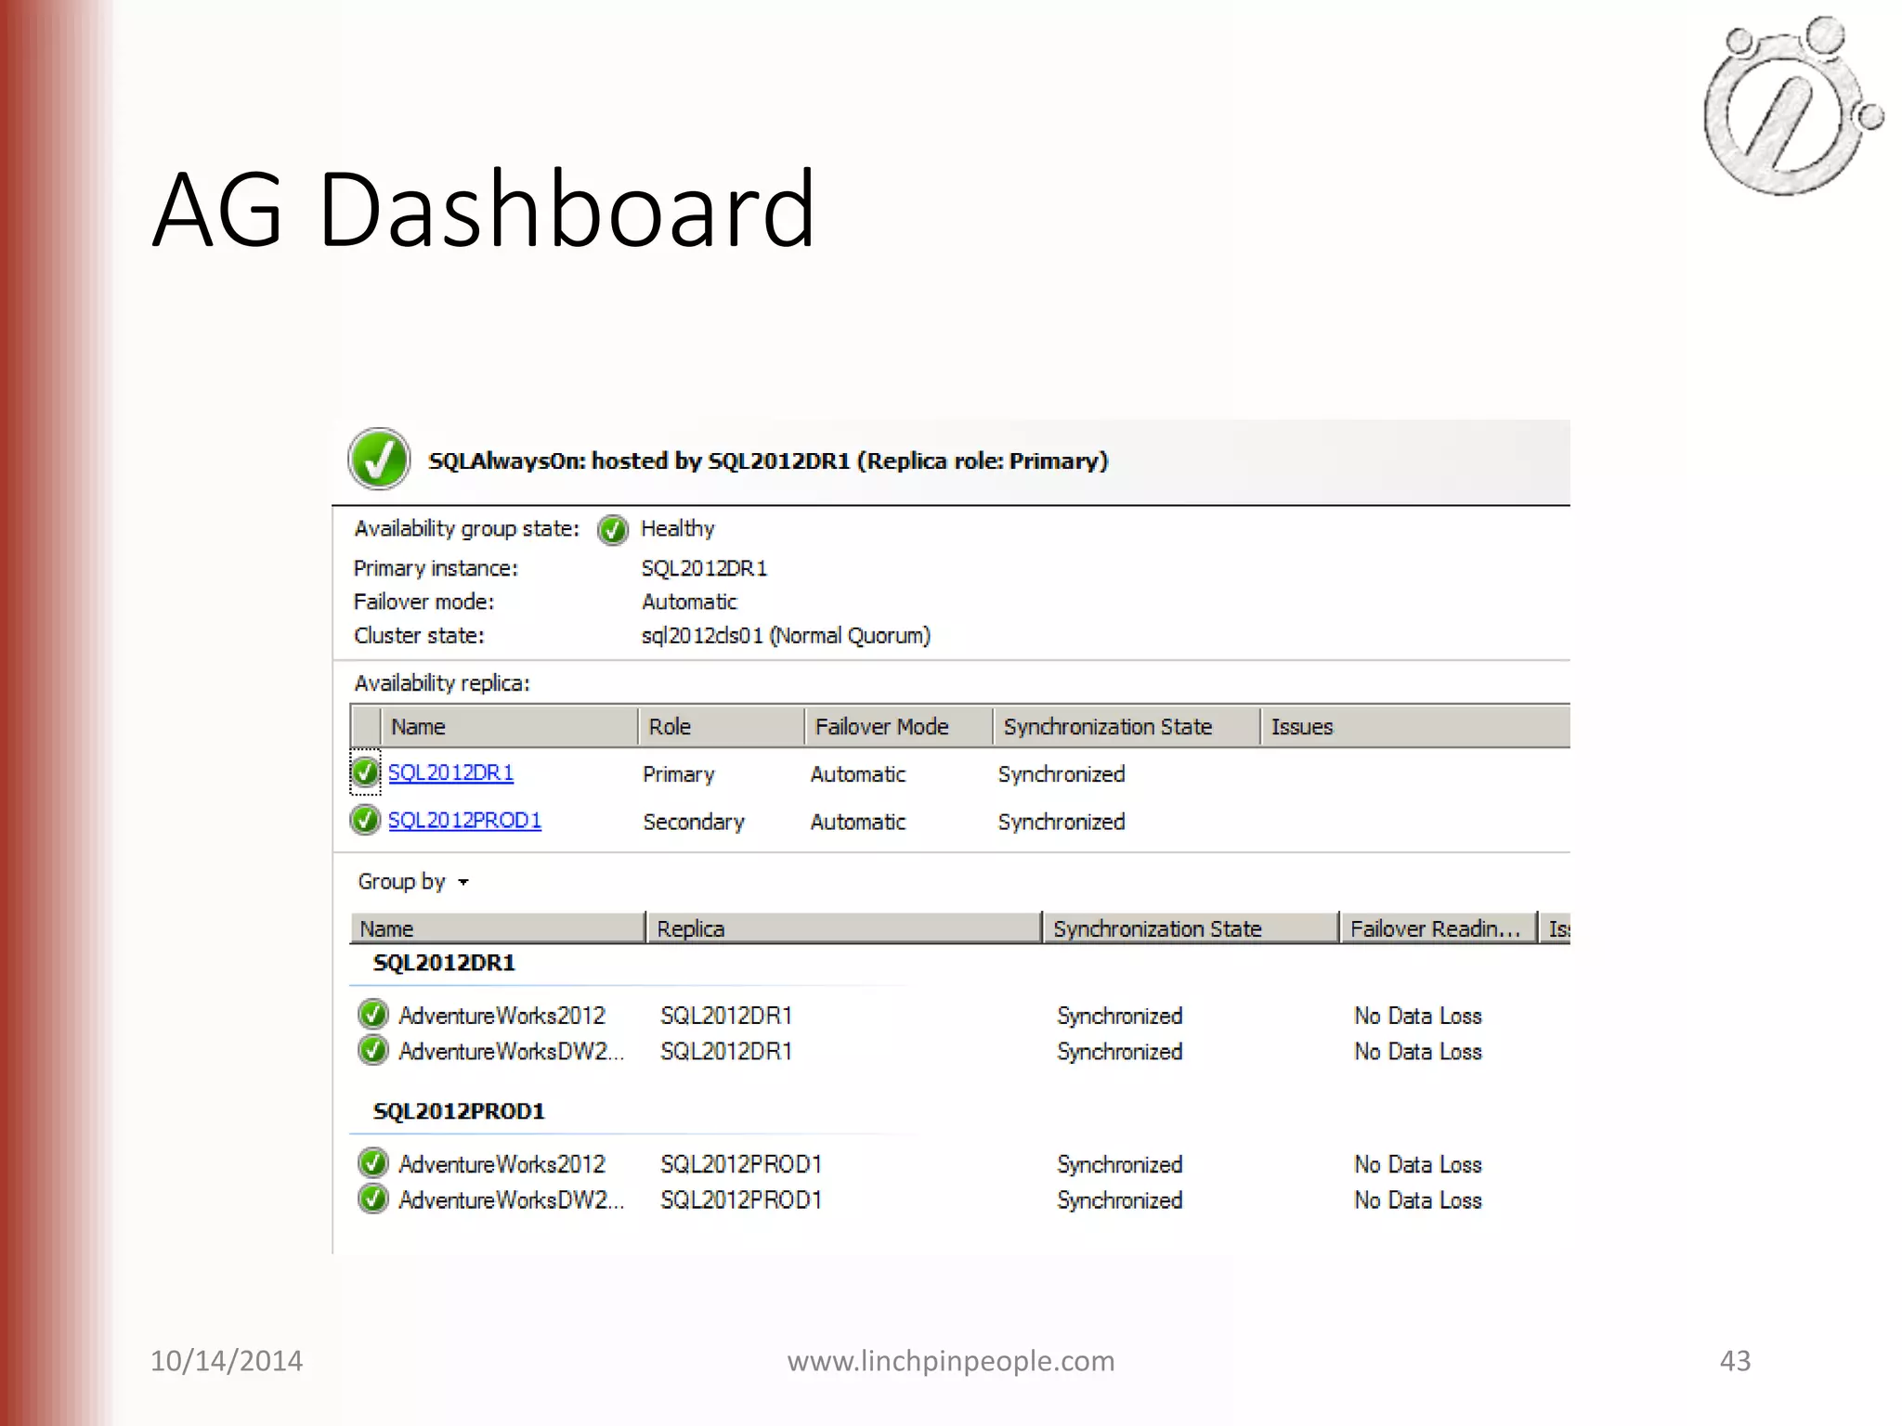1902x1426 pixels.
Task: Click the www.linchpinpeople.com footer link
Action: (x=951, y=1361)
